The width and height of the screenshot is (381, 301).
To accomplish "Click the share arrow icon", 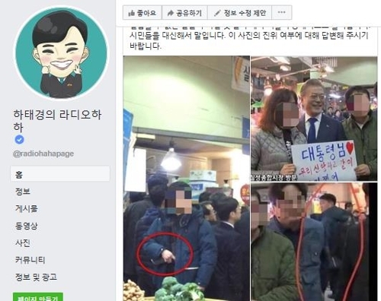I will 171,13.
